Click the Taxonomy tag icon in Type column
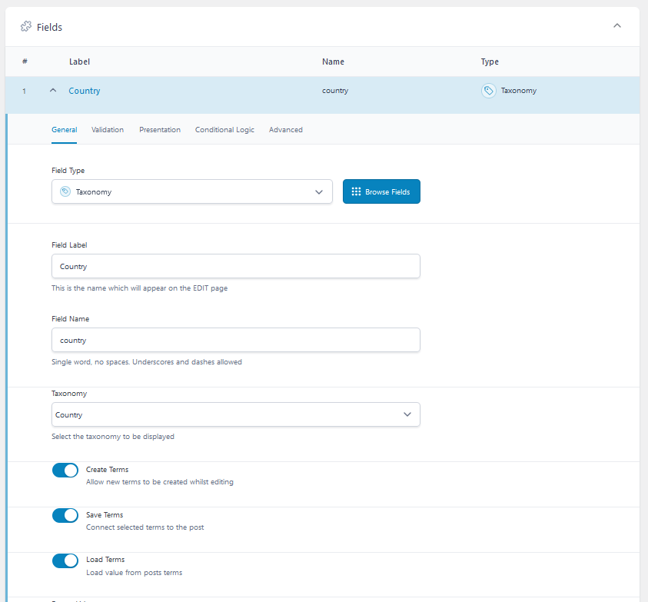Viewport: 648px width, 602px height. (488, 91)
